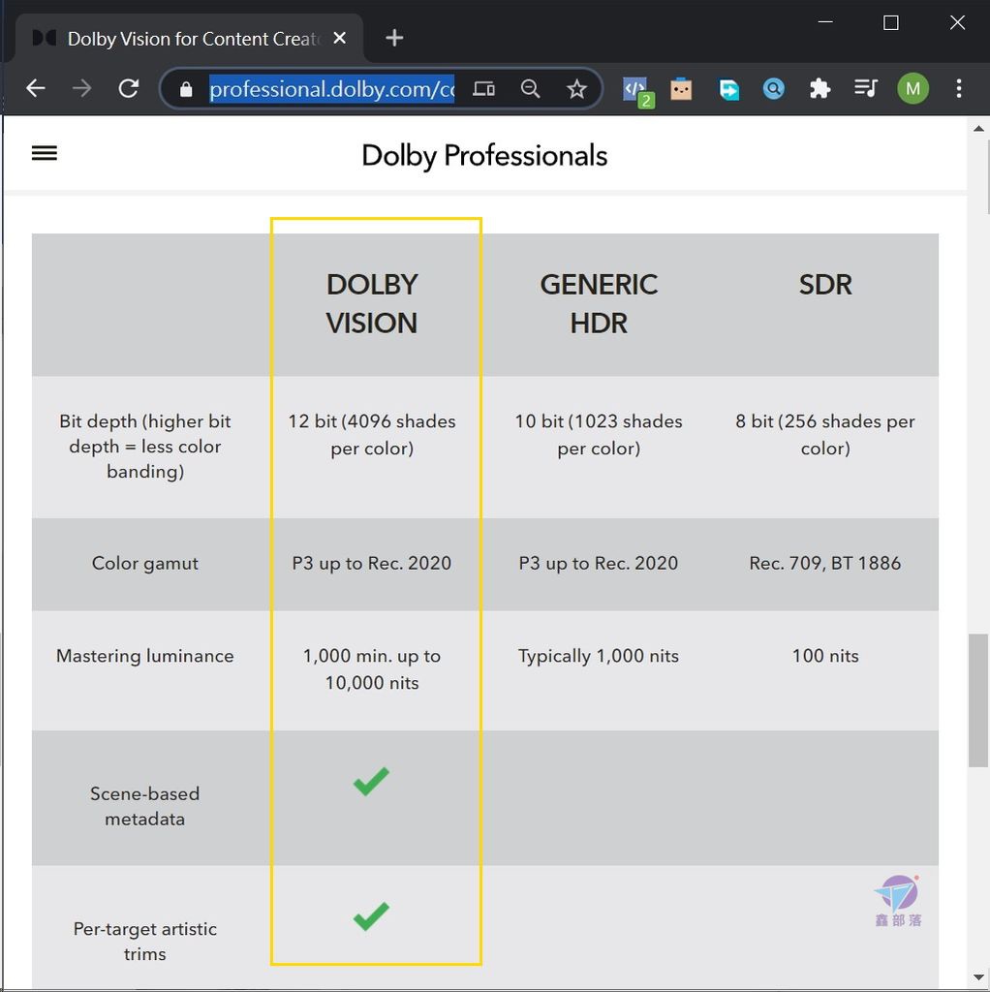
Task: Click P3 up to Rec. 2020 under Dolby Vision
Action: pyautogui.click(x=372, y=563)
